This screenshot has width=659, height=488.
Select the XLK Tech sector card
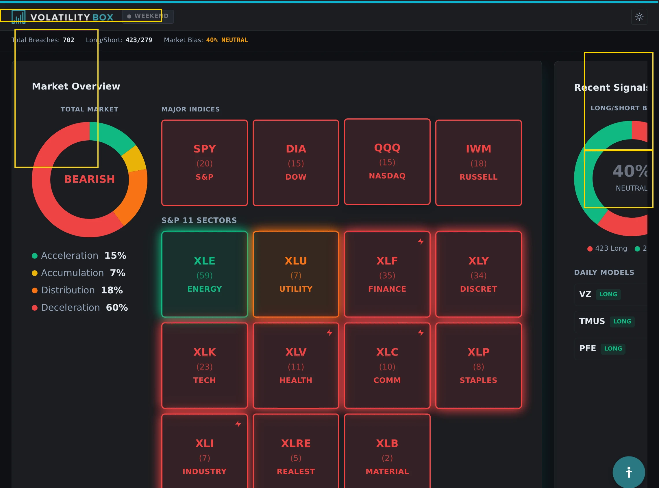pos(205,366)
